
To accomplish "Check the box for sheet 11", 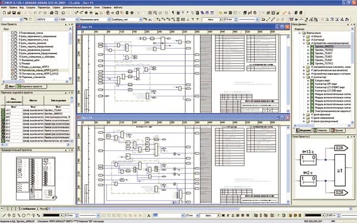I will click(x=12, y=60).
